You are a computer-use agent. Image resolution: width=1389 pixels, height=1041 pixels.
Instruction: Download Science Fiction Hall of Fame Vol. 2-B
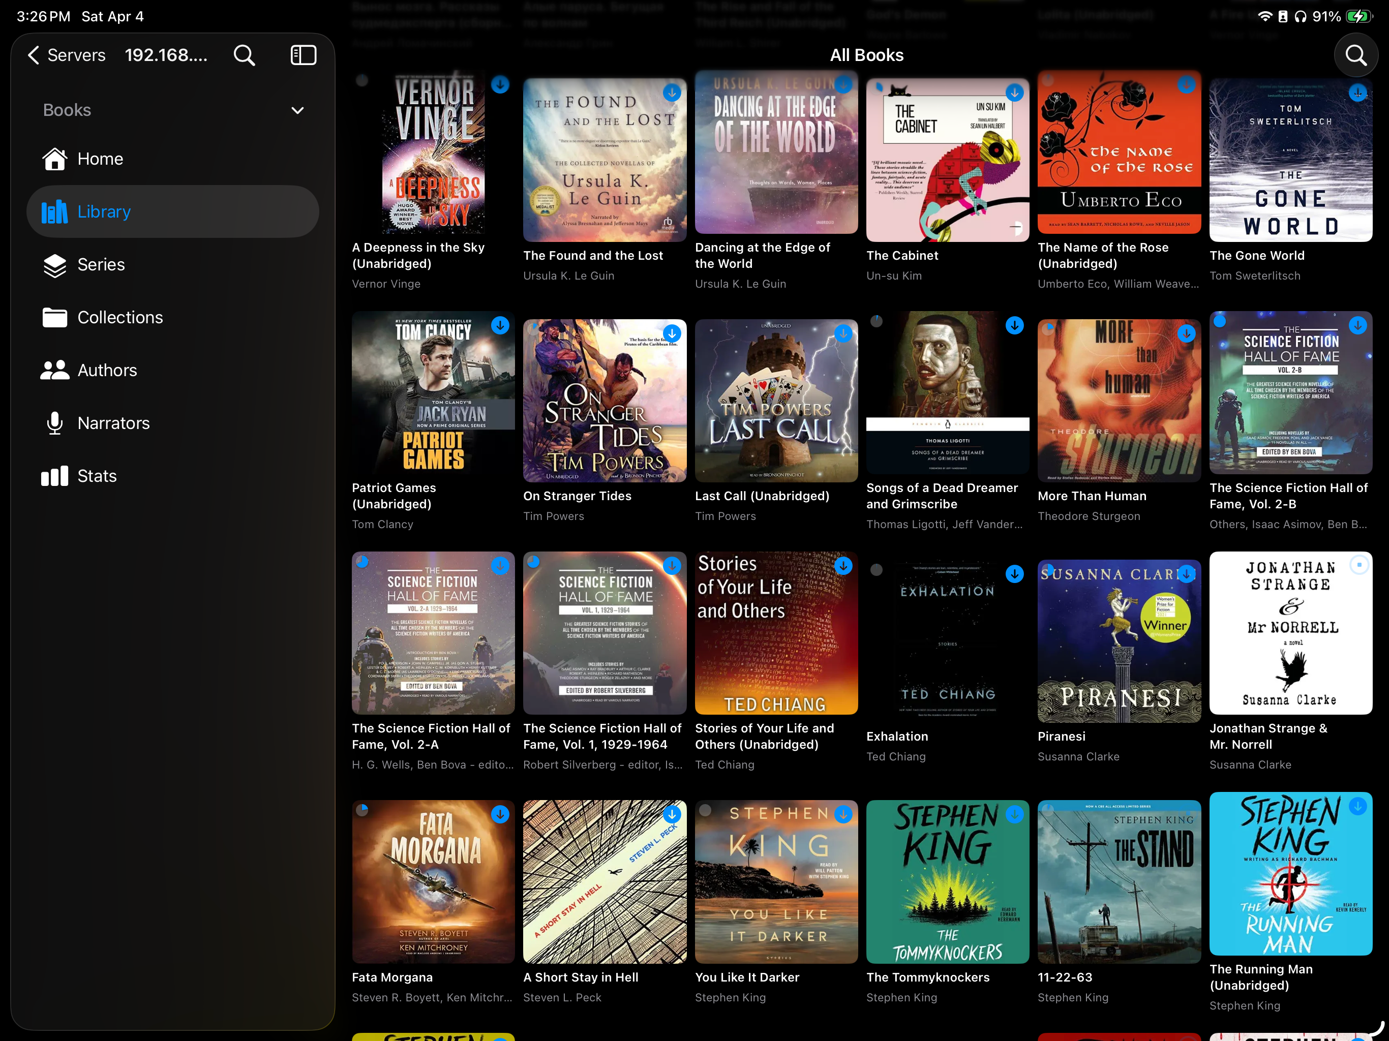[x=1357, y=325]
